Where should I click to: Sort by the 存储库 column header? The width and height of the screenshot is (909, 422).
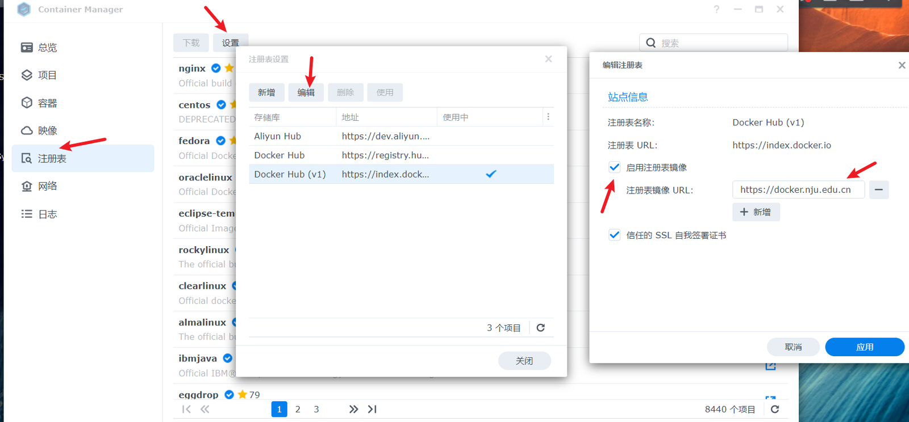click(x=292, y=117)
